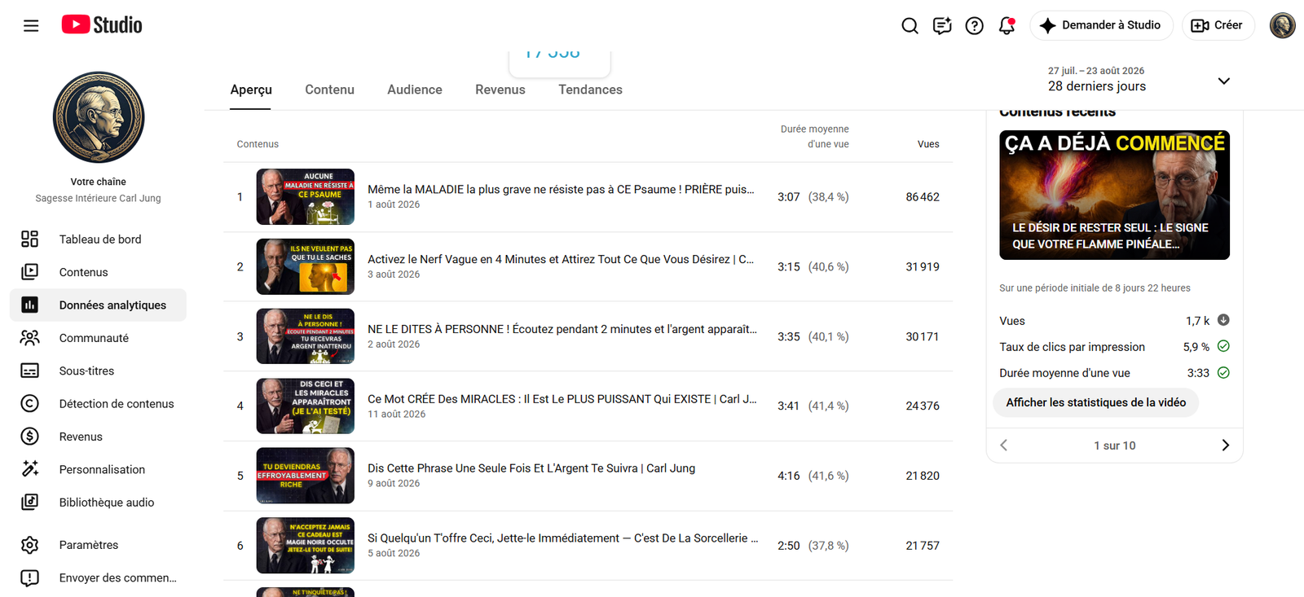Click the Données analytiques chart icon
Image resolution: width=1304 pixels, height=597 pixels.
(30, 305)
